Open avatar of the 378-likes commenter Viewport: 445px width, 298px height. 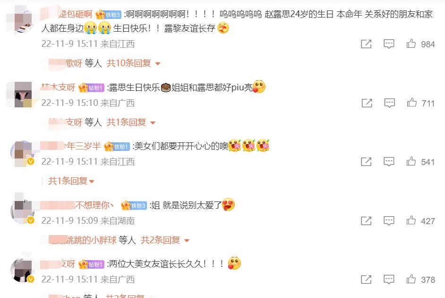[23, 270]
